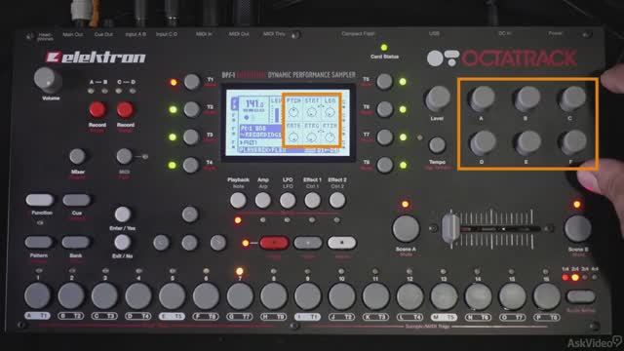Tap the T1 track button
The width and height of the screenshot is (624, 351).
[x=192, y=82]
